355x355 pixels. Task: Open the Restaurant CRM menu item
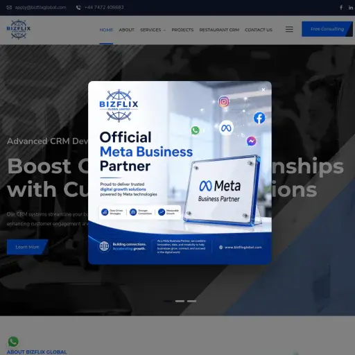(219, 30)
